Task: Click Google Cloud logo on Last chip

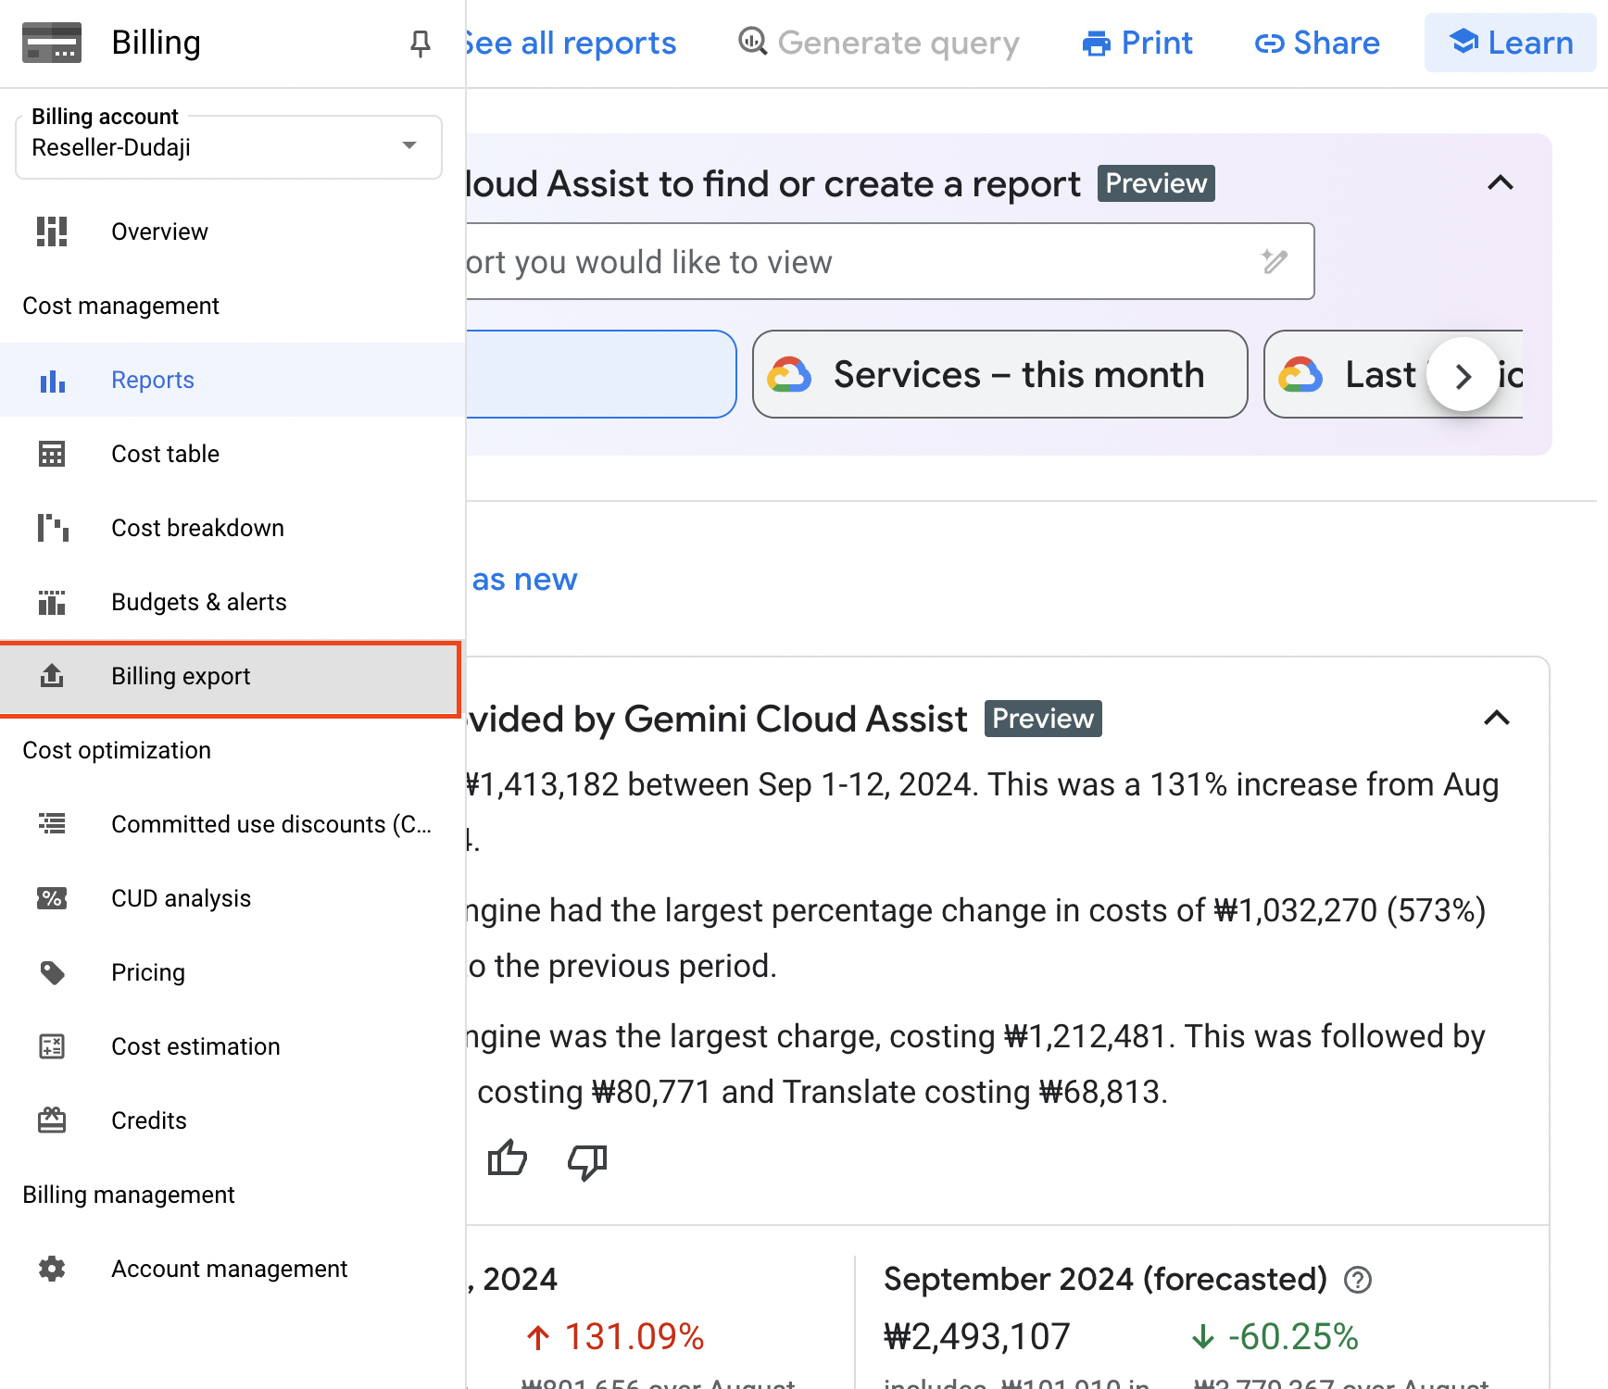Action: coord(1300,375)
